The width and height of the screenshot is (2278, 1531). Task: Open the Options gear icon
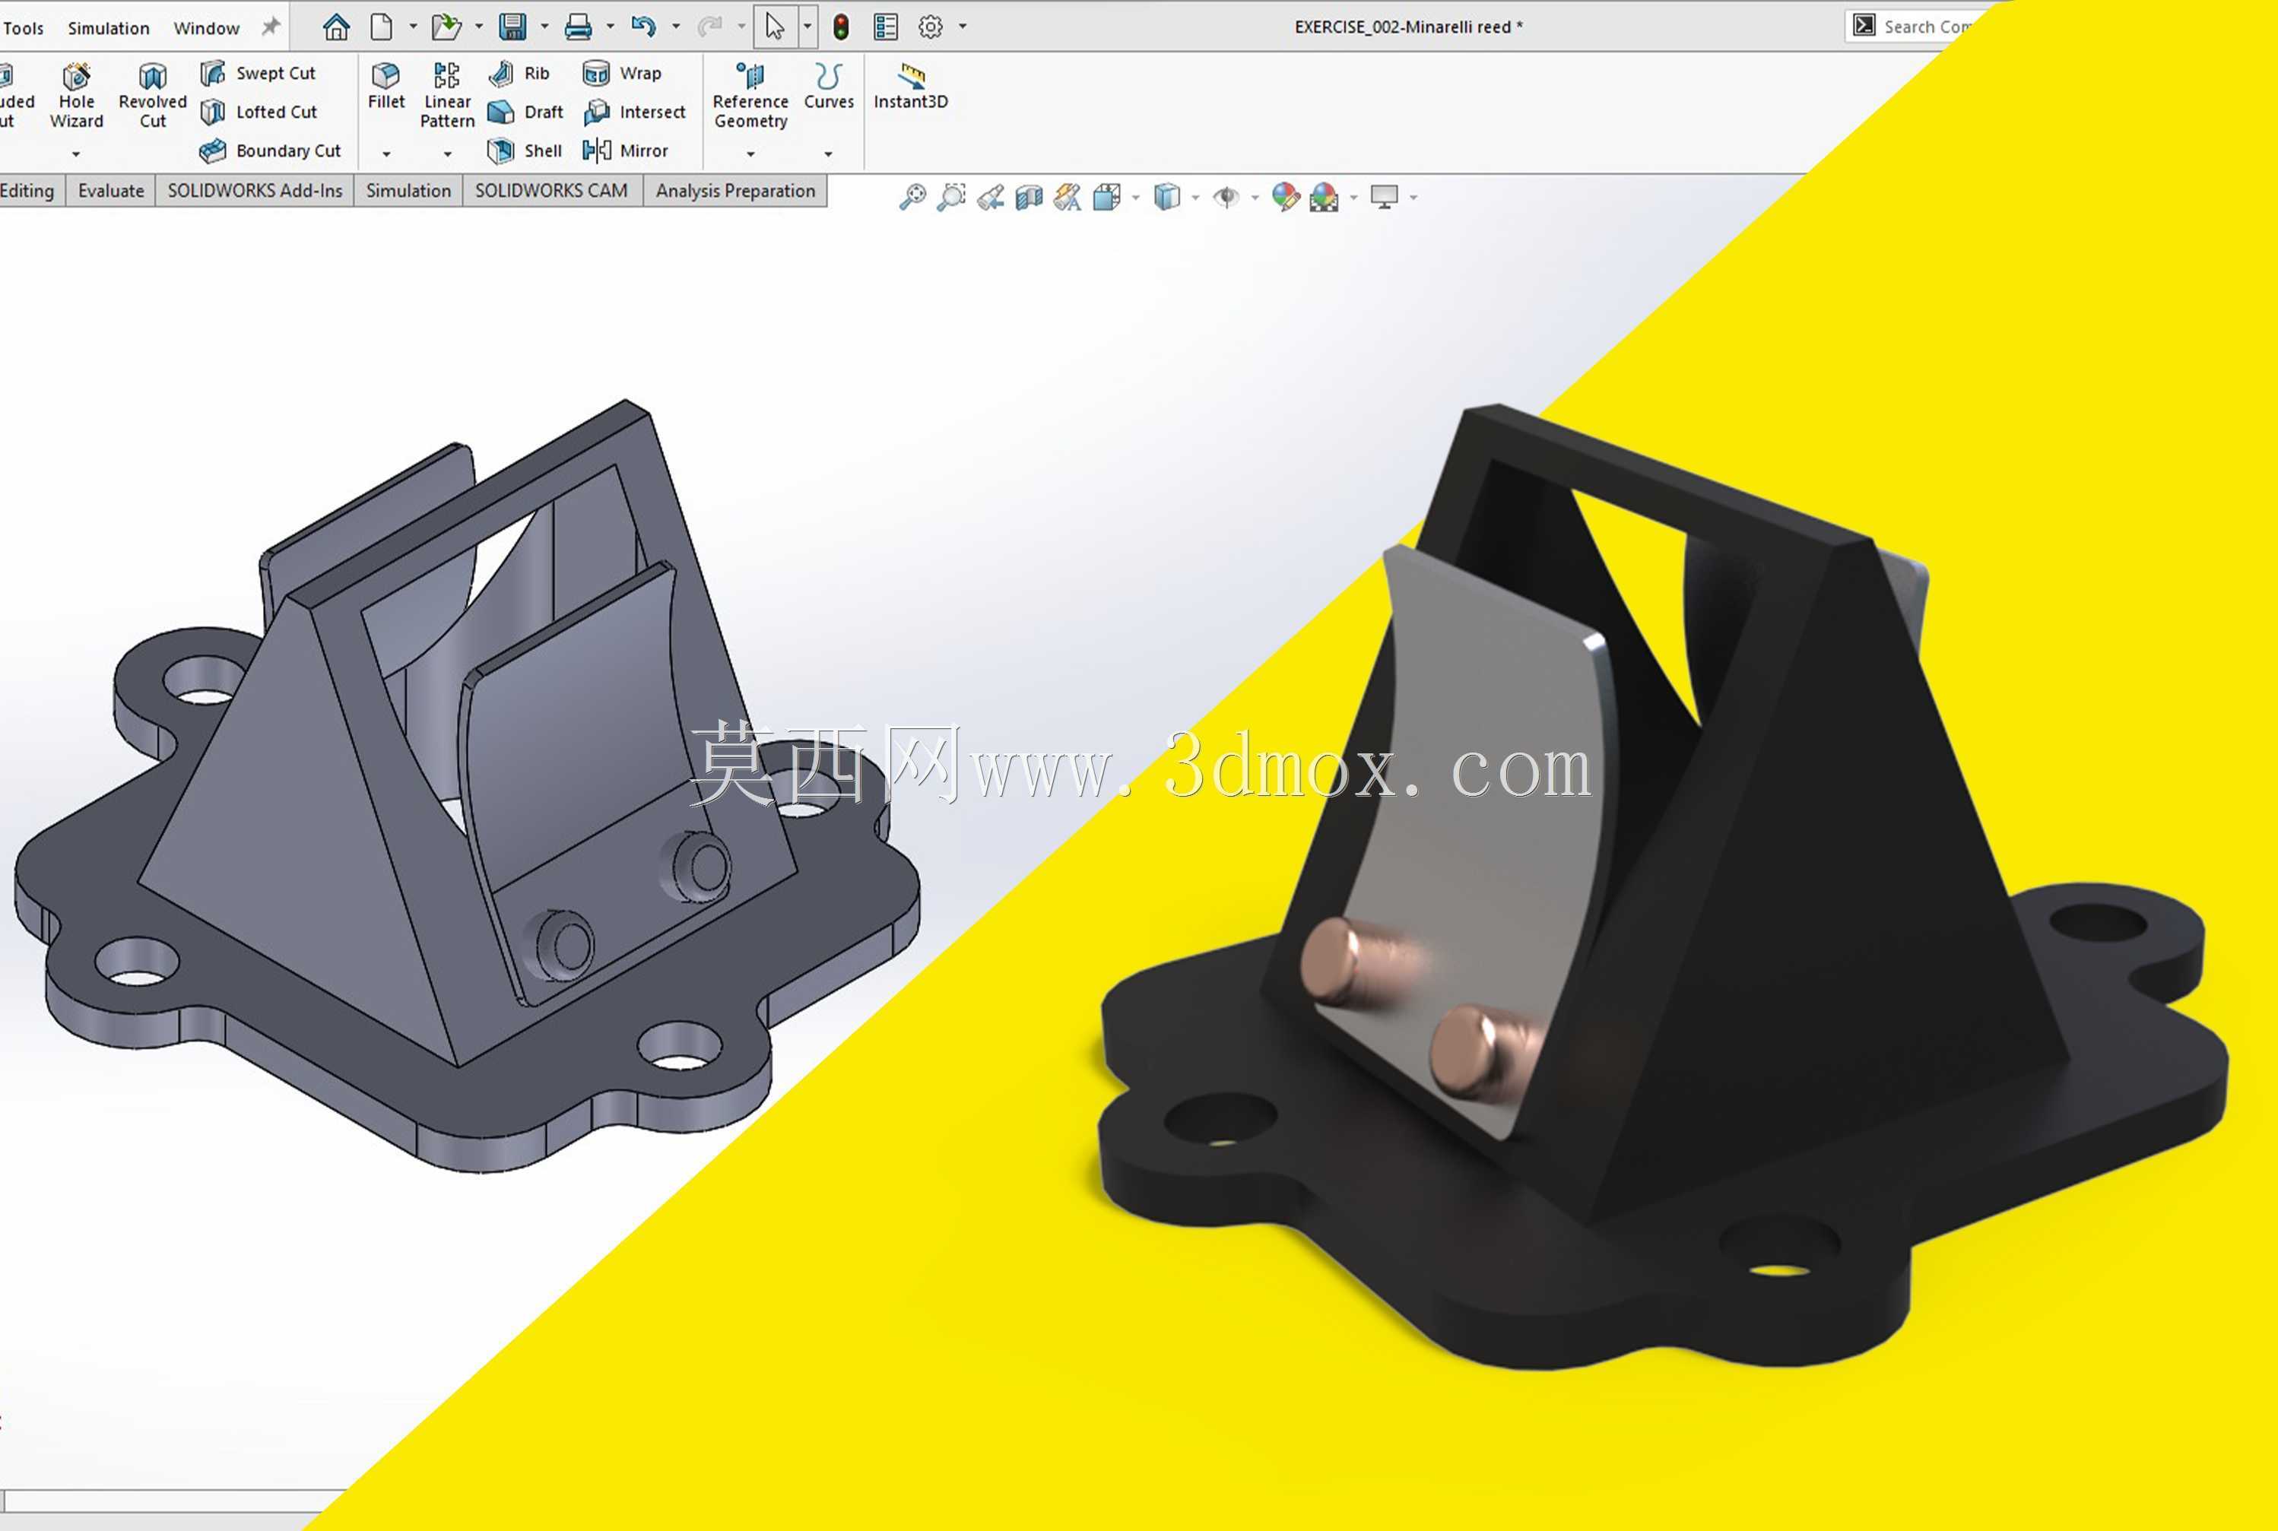pos(931,27)
